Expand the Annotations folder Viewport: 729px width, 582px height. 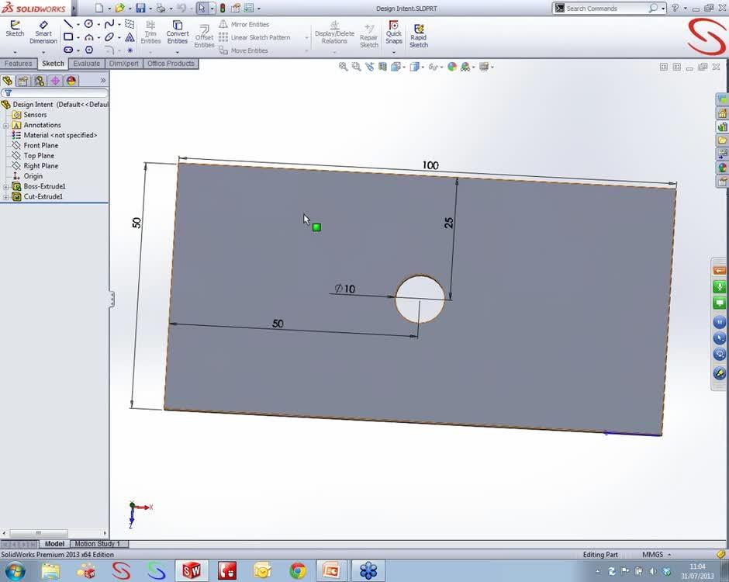click(x=6, y=125)
